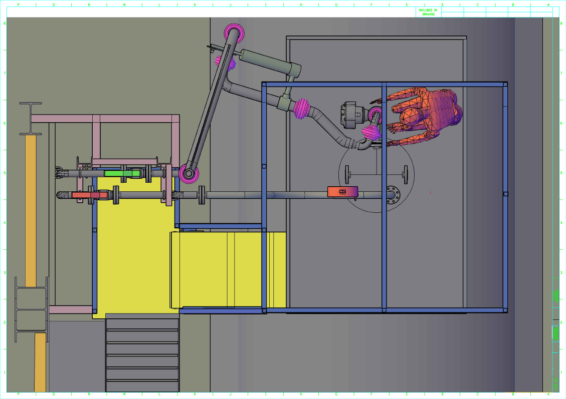Click the orange human operator figure
The image size is (566, 399).
(426, 115)
